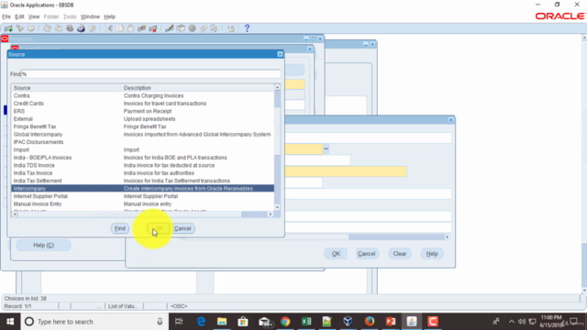
Task: Select the Credit Cards source row
Action: (x=143, y=104)
